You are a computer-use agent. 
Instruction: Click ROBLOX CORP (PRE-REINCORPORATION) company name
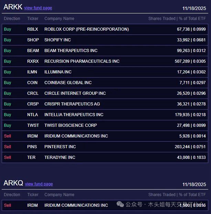(x=86, y=29)
